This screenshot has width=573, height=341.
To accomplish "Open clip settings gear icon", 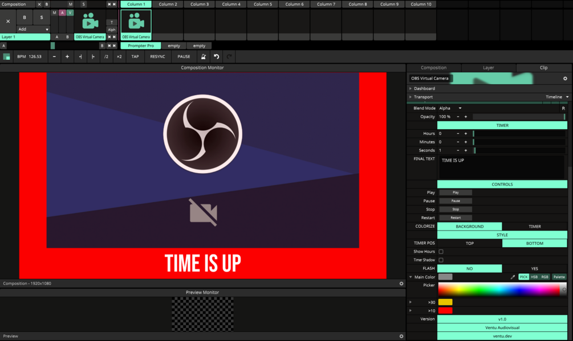I will point(565,79).
